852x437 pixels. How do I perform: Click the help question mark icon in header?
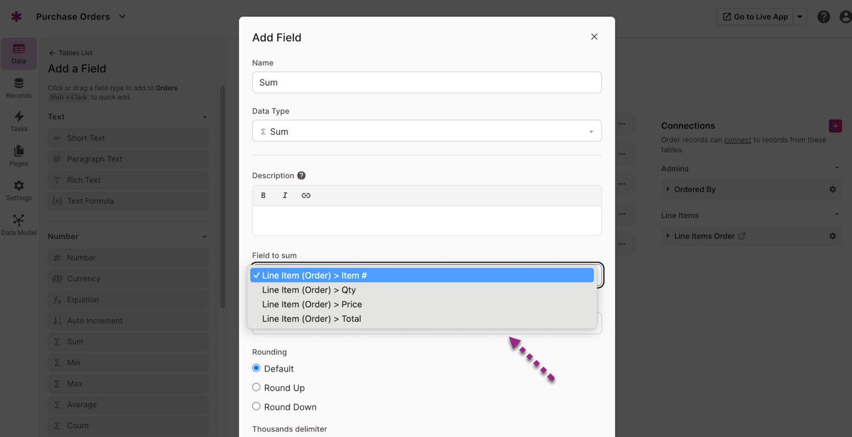point(824,17)
